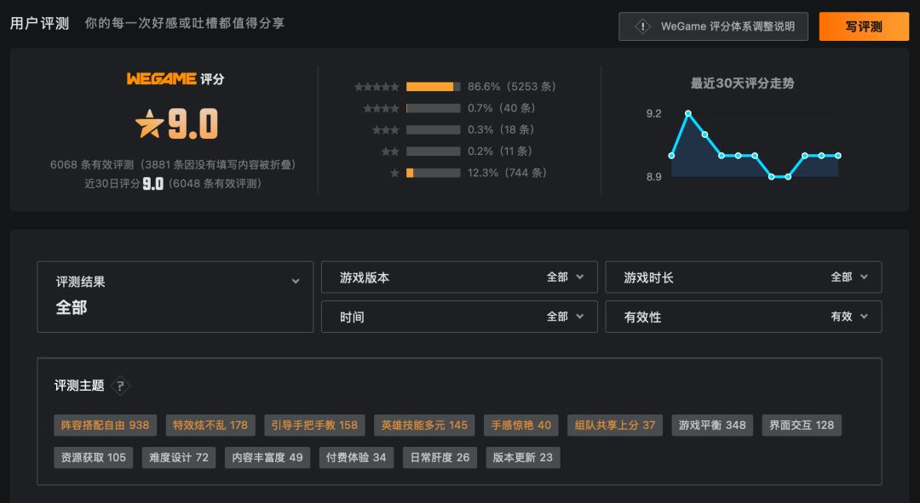Viewport: 920px width, 503px height.
Task: Click the five-star 86.6% progress bar
Action: pos(433,87)
